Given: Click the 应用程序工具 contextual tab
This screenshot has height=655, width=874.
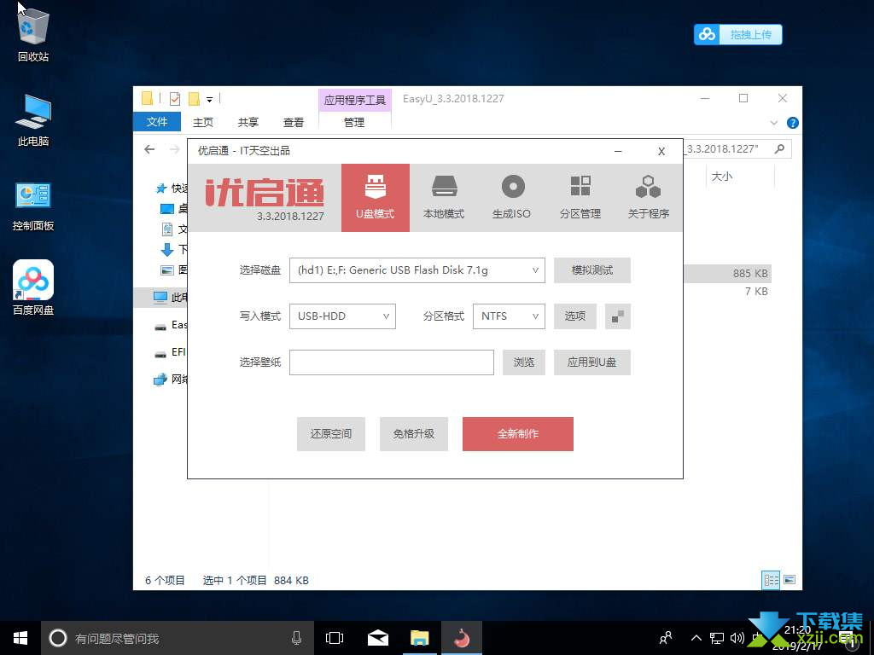Looking at the screenshot, I should (355, 101).
